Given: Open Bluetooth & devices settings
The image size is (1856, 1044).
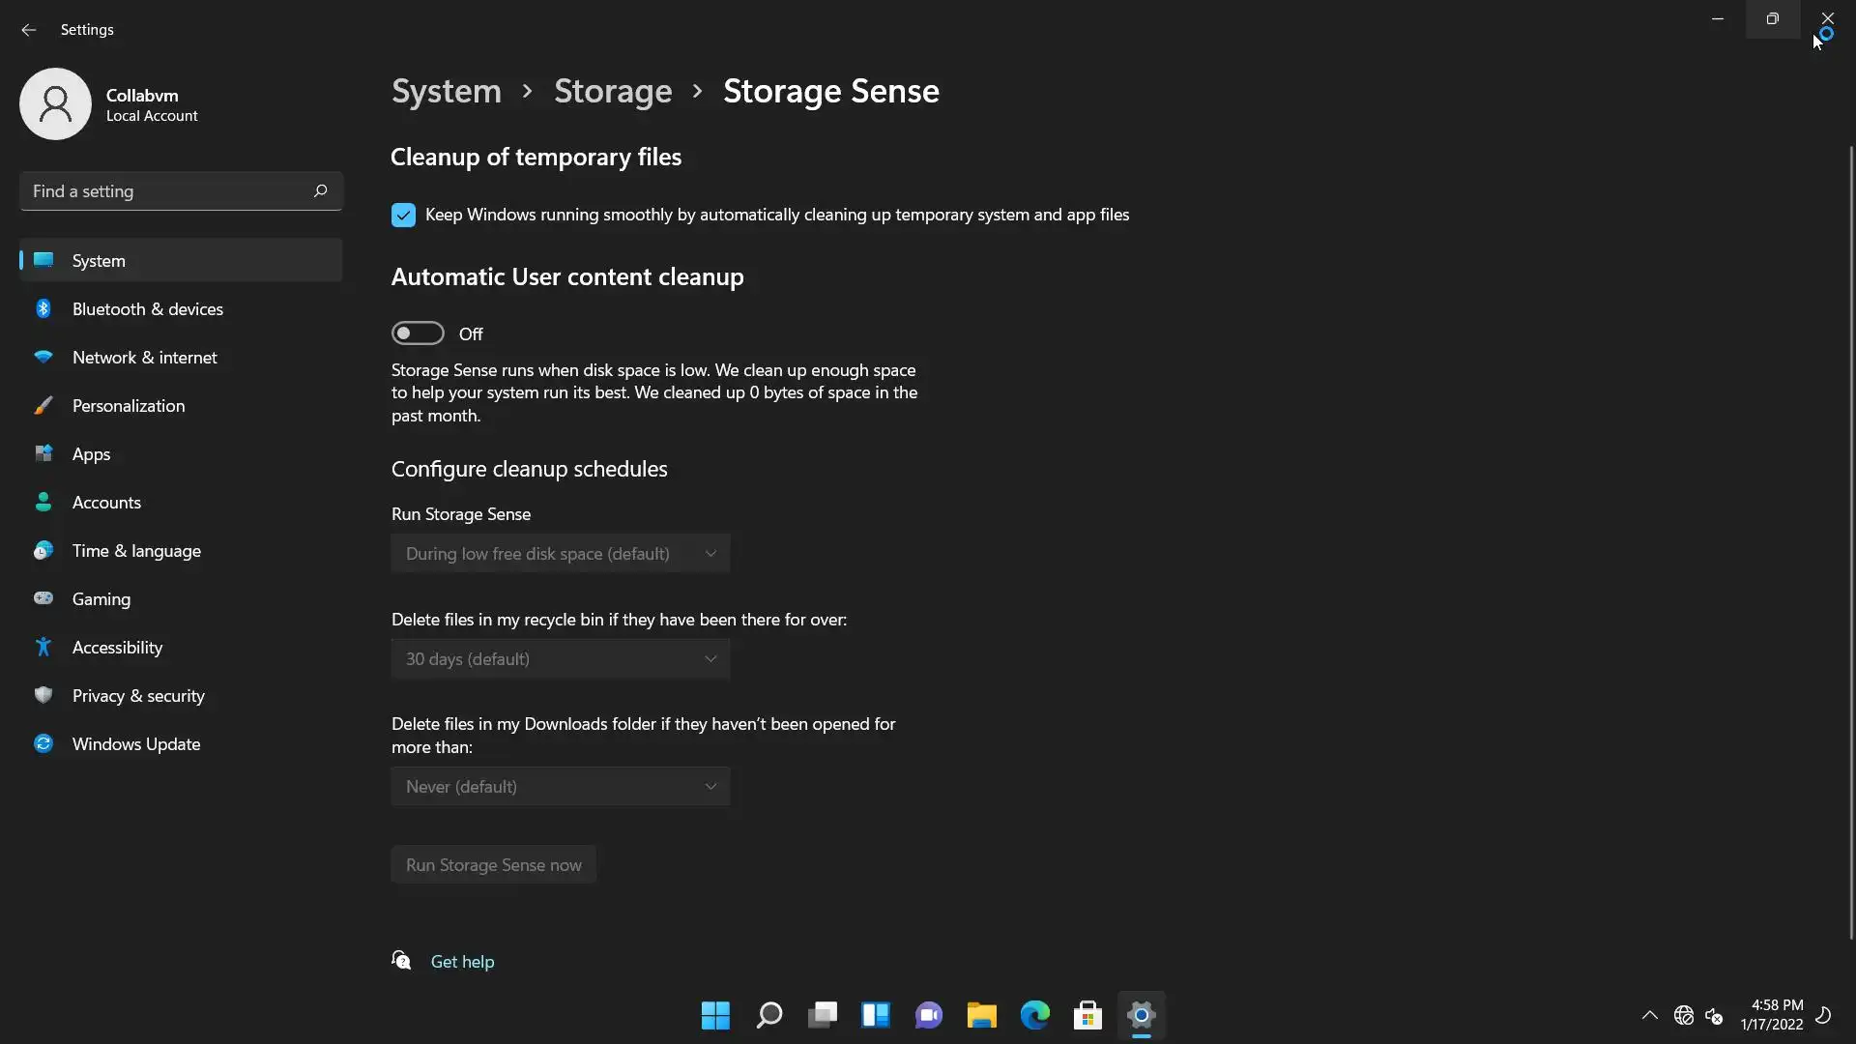Looking at the screenshot, I should [147, 309].
